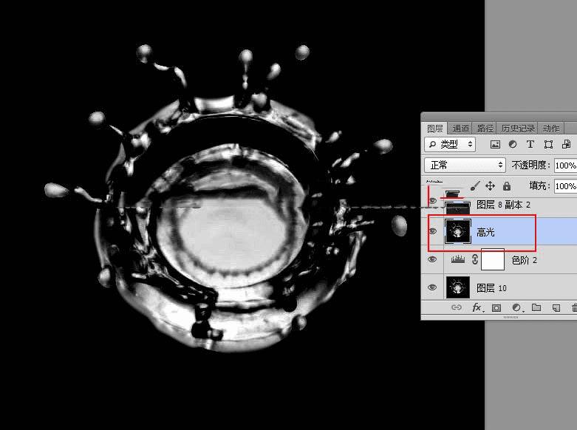Create a new group folder icon
577x430 pixels.
pos(536,307)
